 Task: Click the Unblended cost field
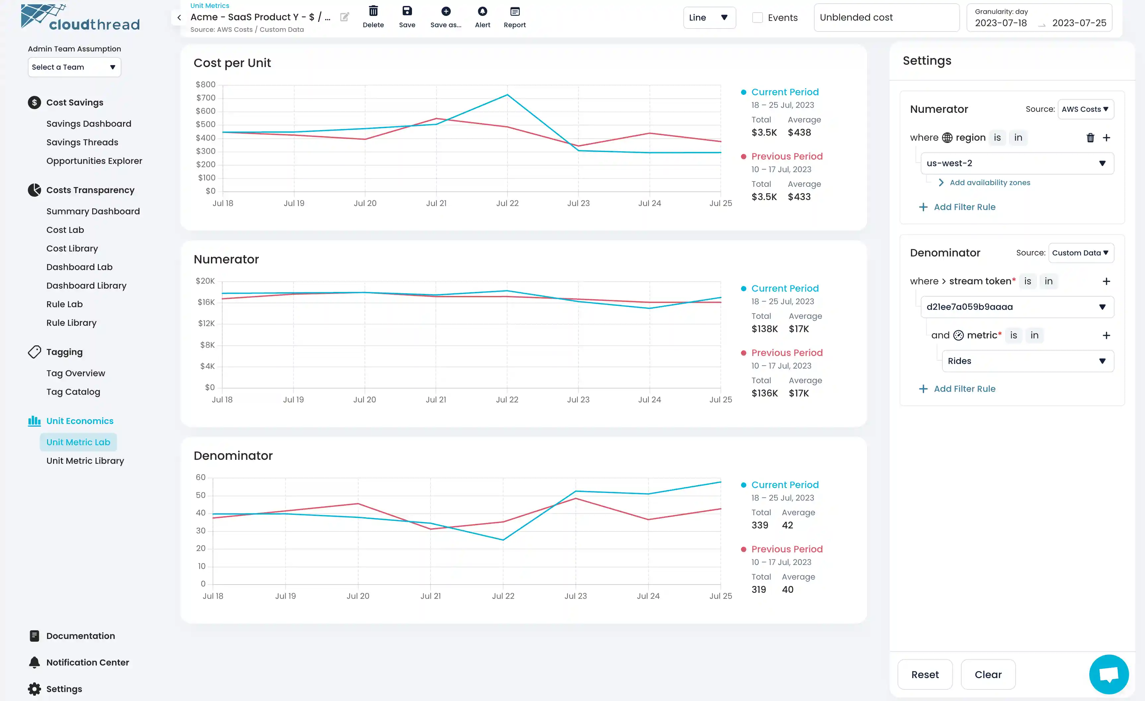point(886,18)
